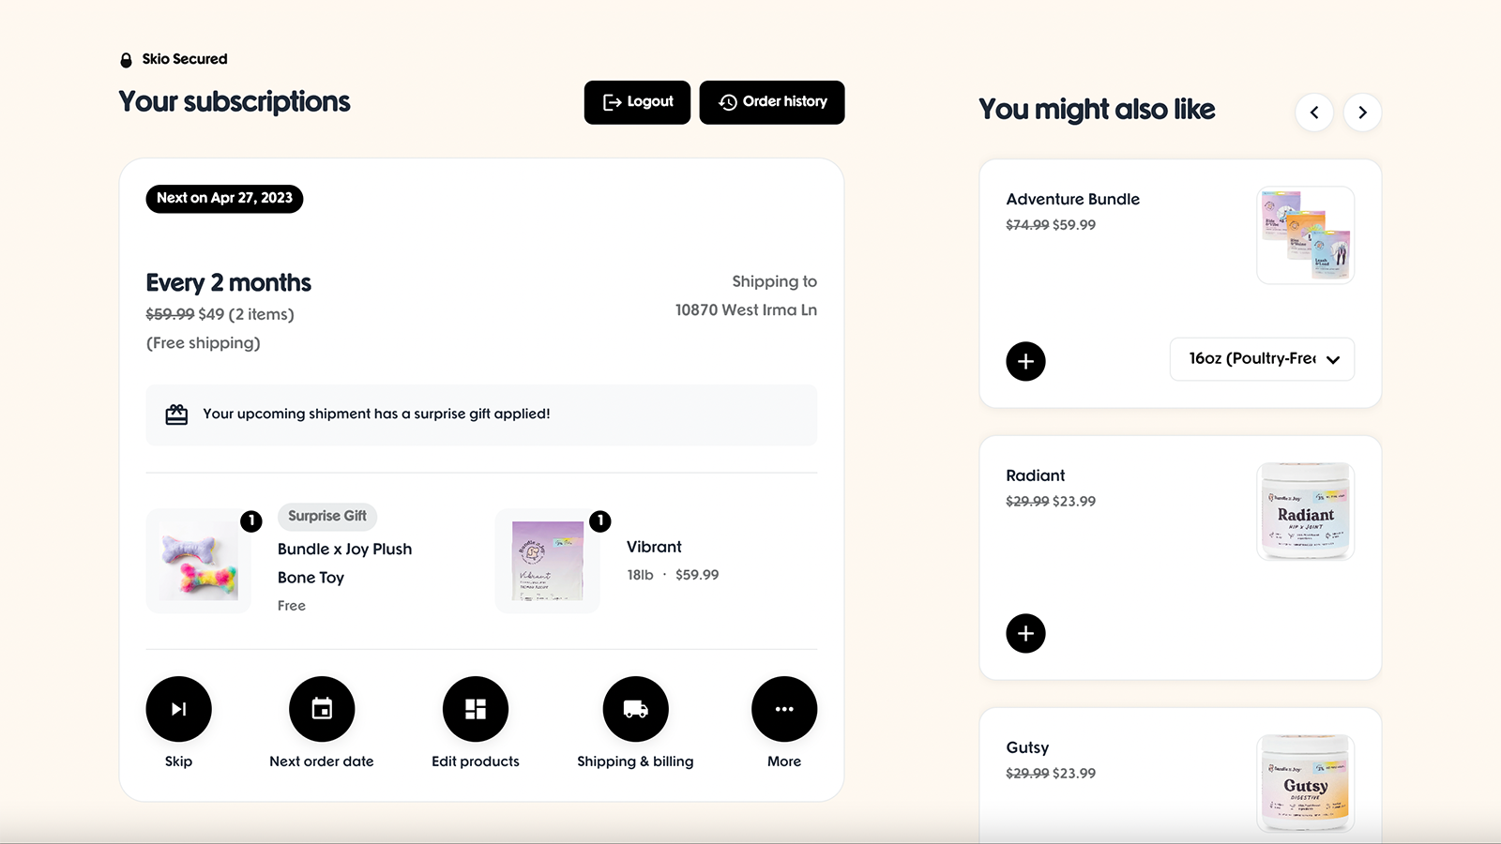
Task: Open the Radiant product jar image
Action: click(1305, 511)
